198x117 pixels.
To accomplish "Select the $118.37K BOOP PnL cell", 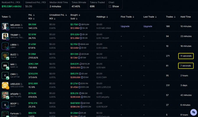I will 33,103.
